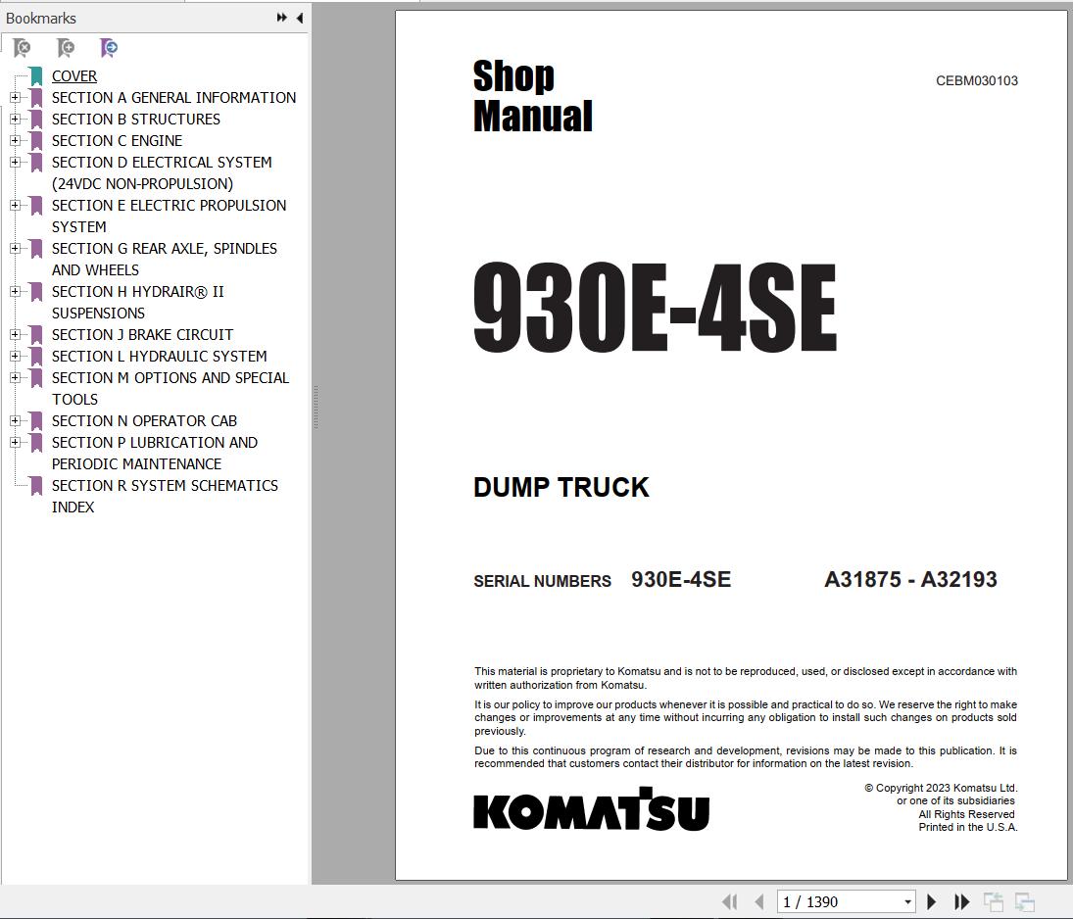Click the Bookmarks panel title
Image resolution: width=1073 pixels, height=919 pixels.
(x=40, y=19)
